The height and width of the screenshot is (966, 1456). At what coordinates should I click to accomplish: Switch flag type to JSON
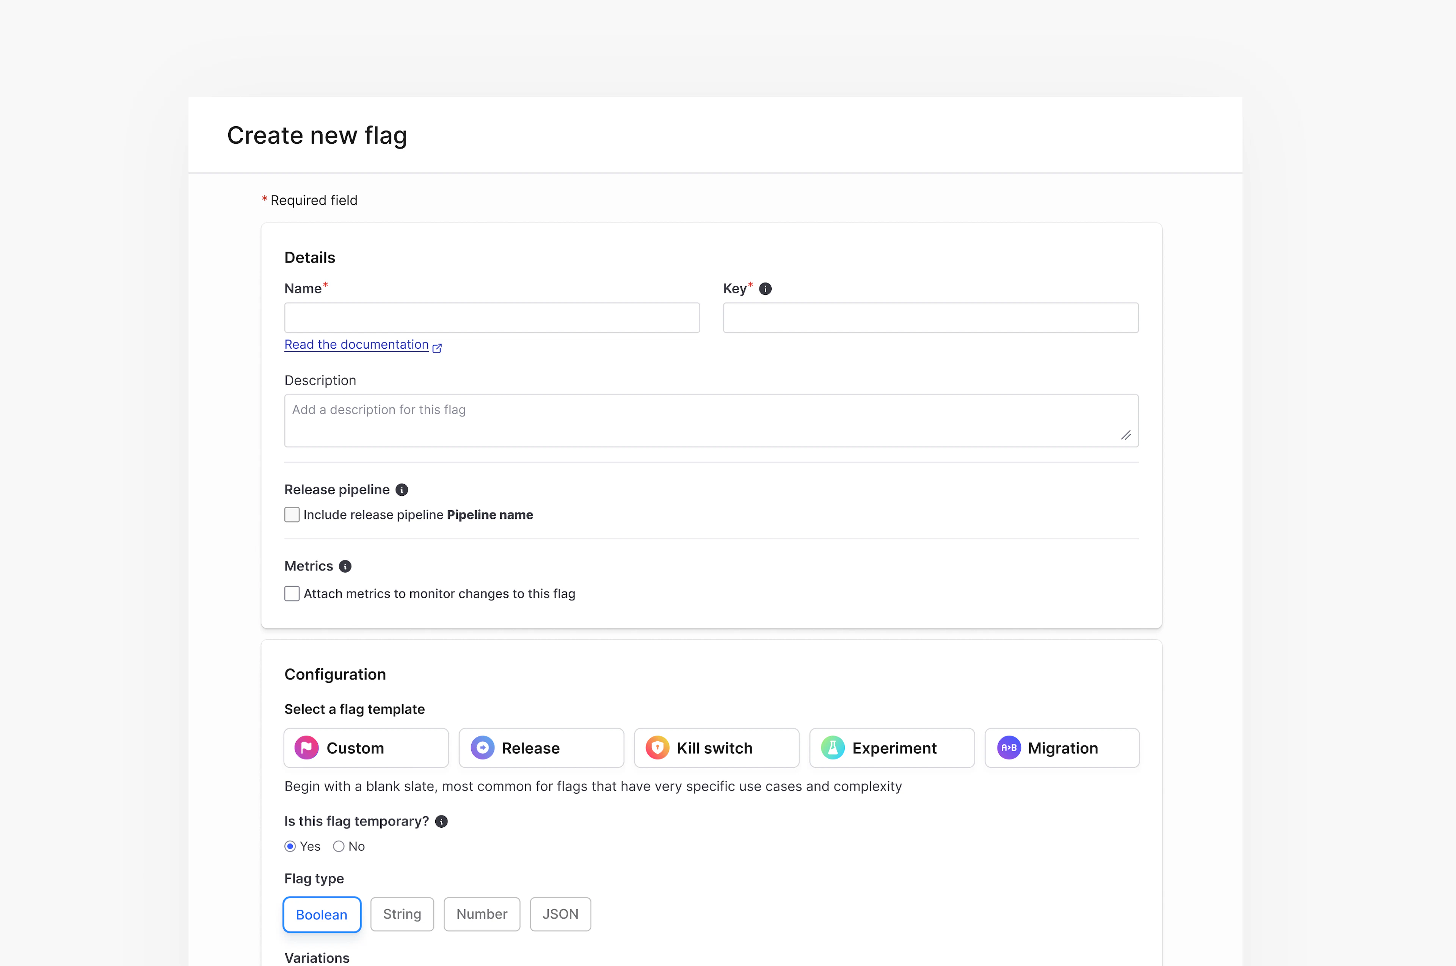point(560,914)
